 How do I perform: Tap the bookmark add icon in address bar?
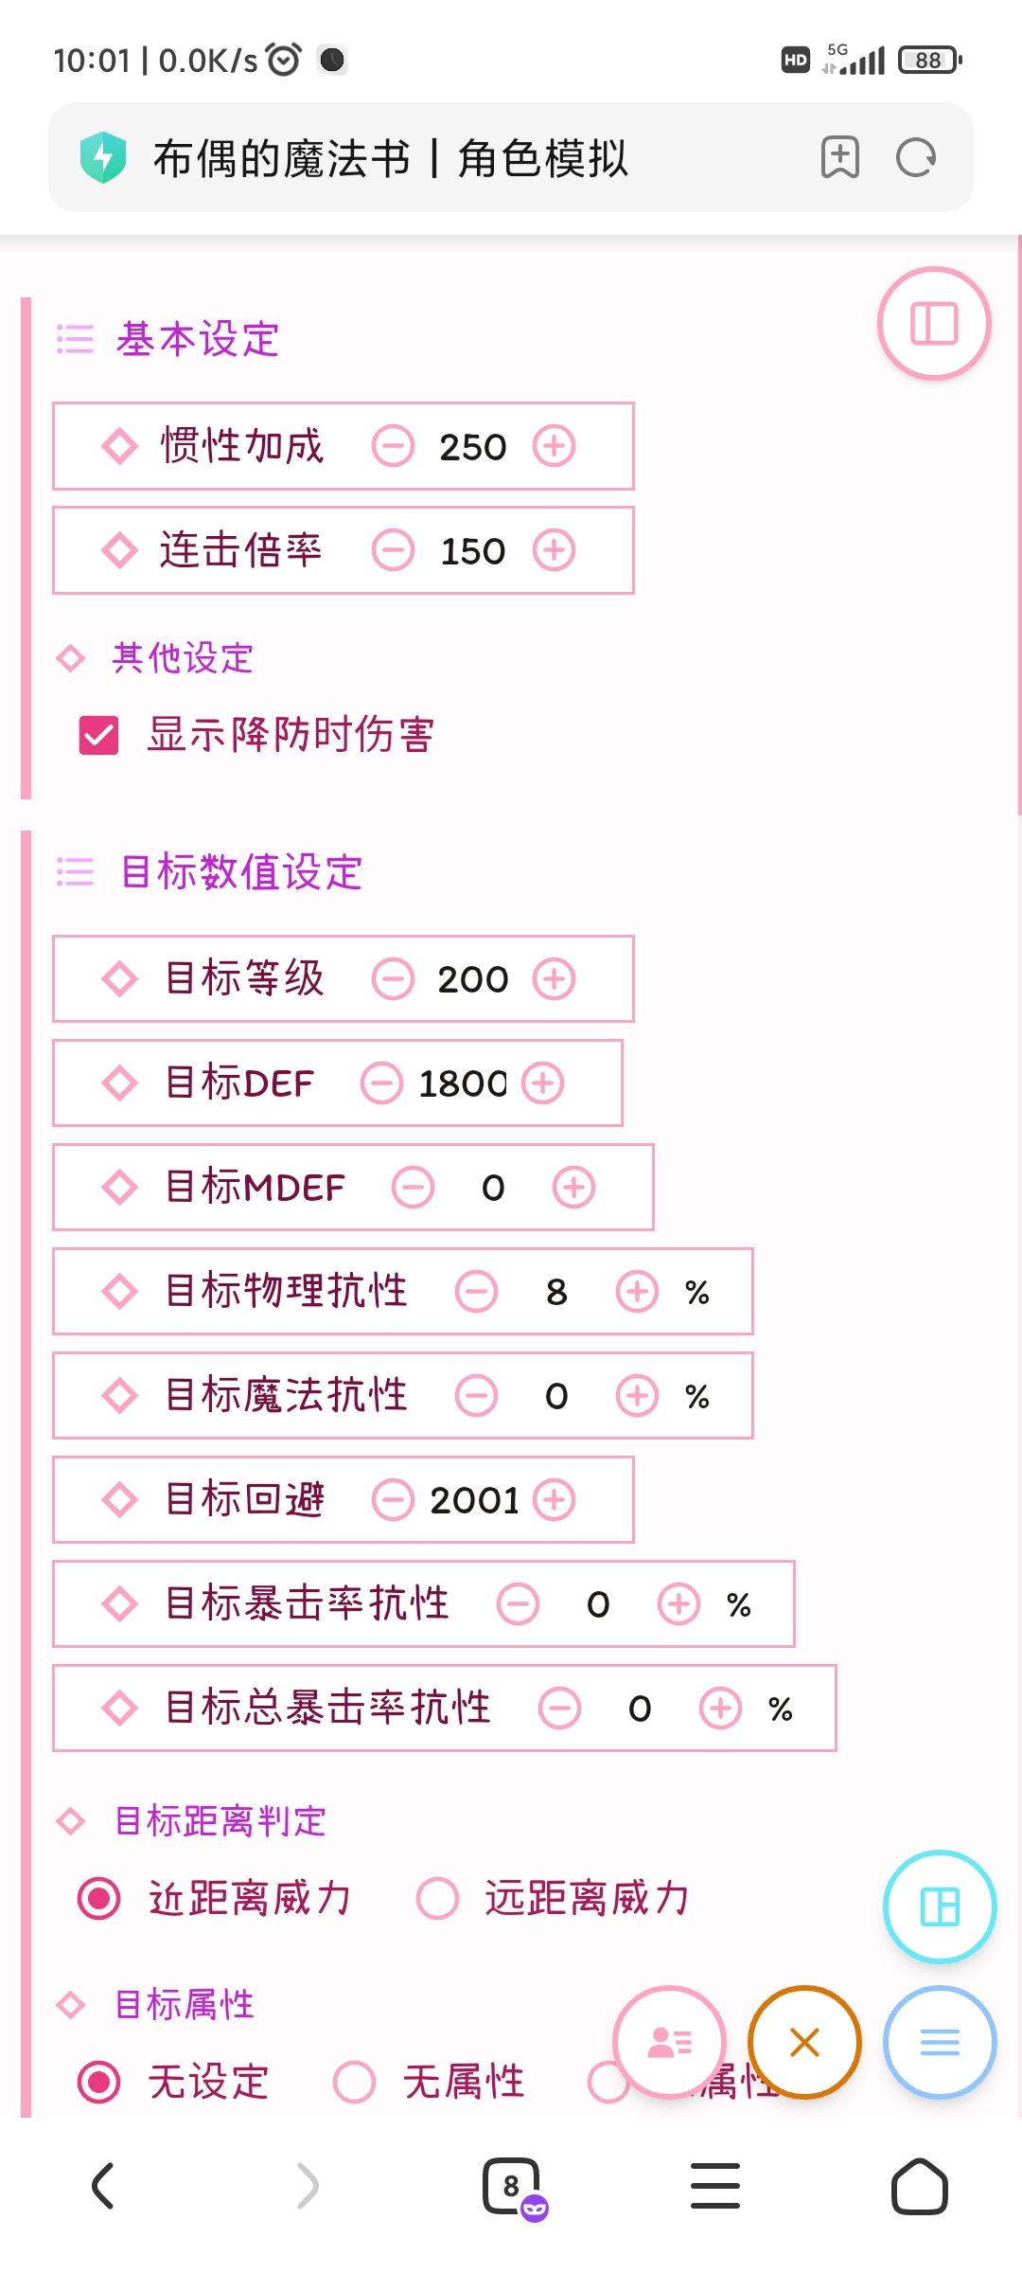pos(840,157)
